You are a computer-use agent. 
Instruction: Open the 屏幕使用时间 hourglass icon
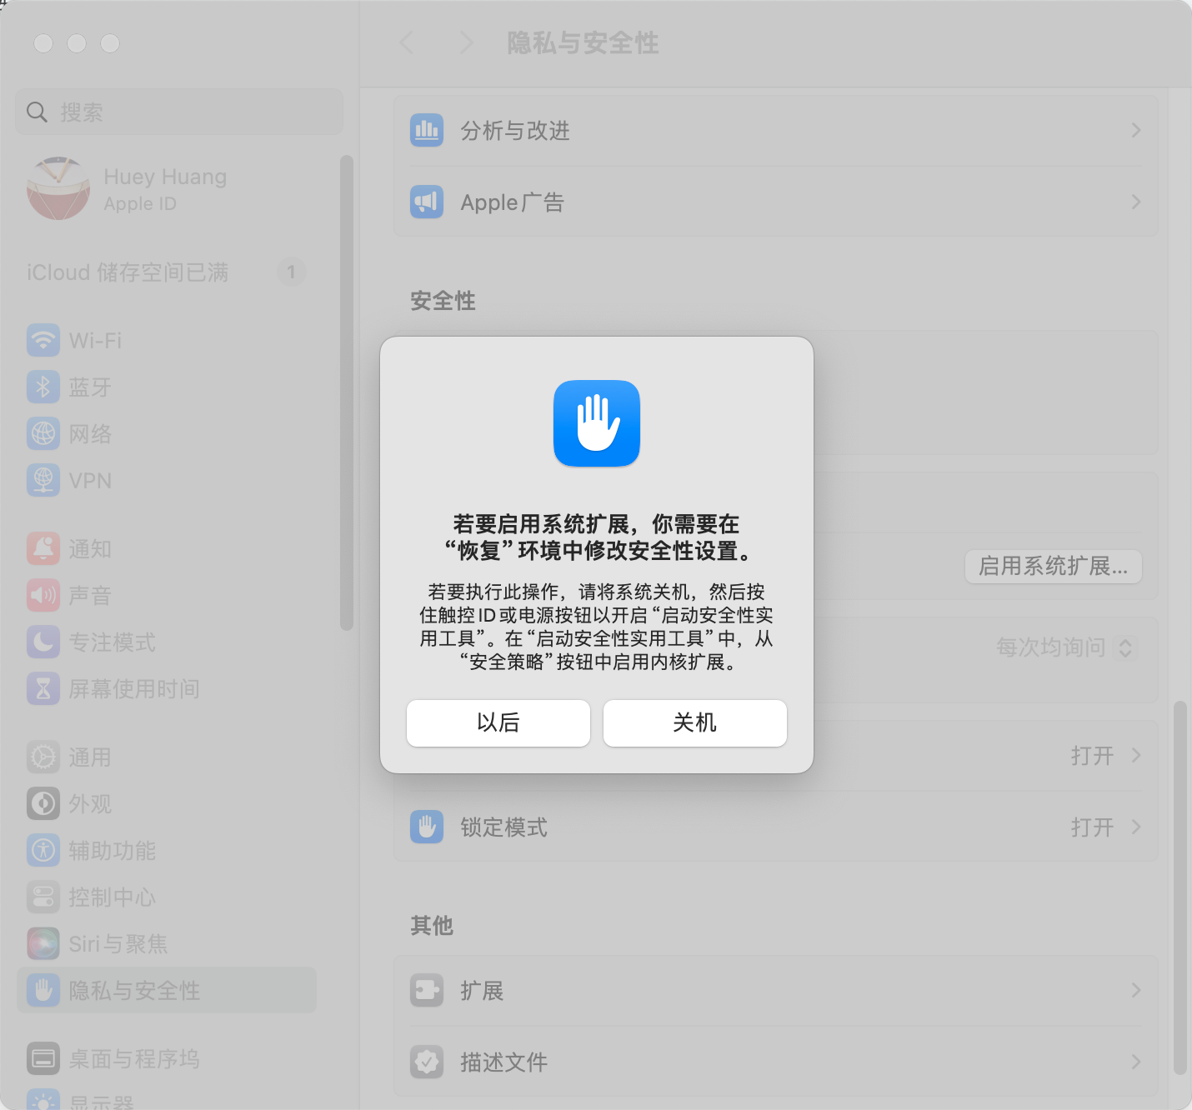point(43,688)
